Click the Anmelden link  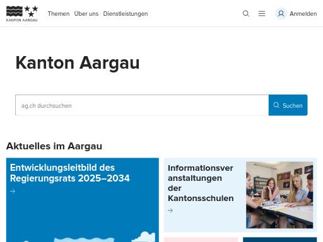pos(303,14)
